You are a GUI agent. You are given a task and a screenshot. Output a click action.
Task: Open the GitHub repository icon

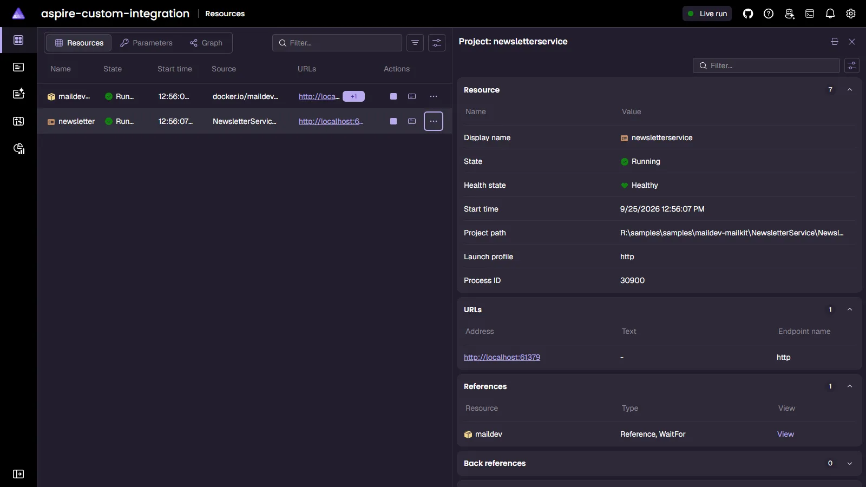[x=748, y=14]
